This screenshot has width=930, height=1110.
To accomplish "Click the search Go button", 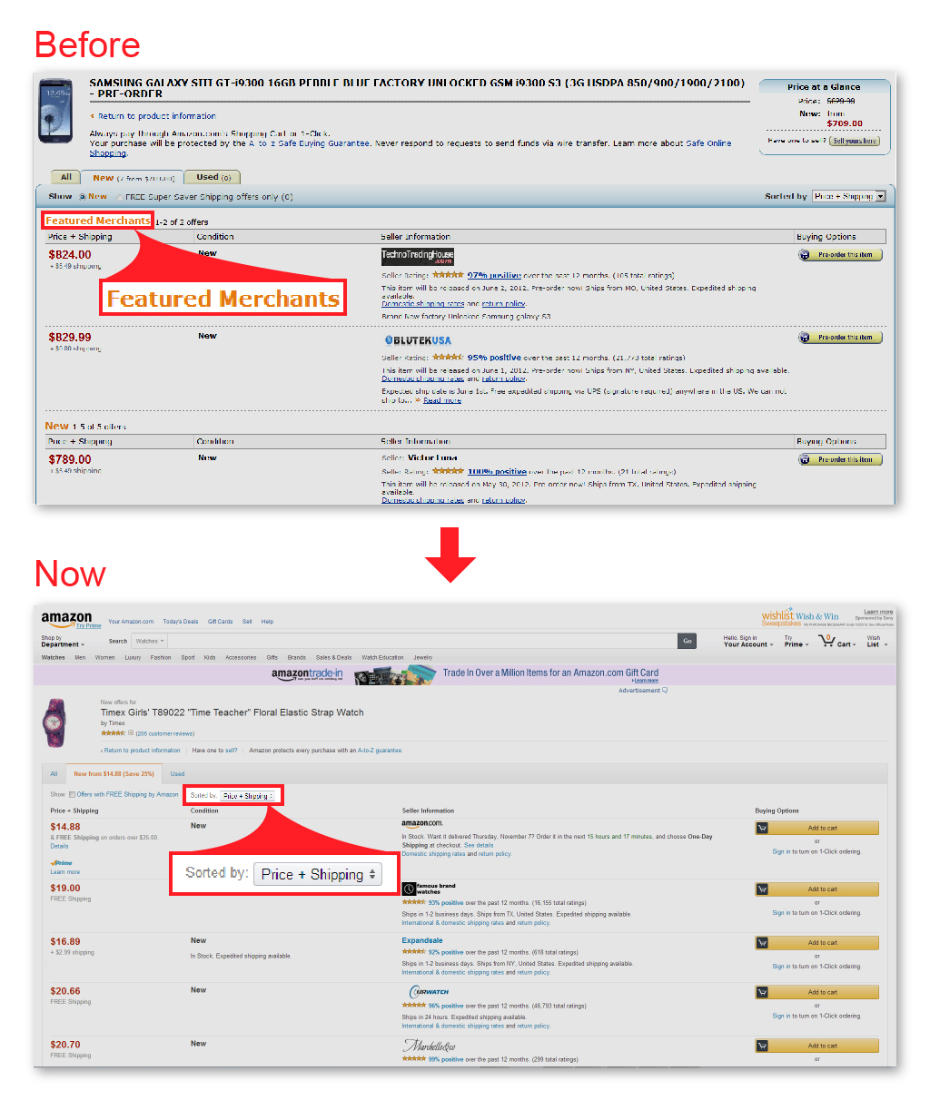I will (x=688, y=641).
